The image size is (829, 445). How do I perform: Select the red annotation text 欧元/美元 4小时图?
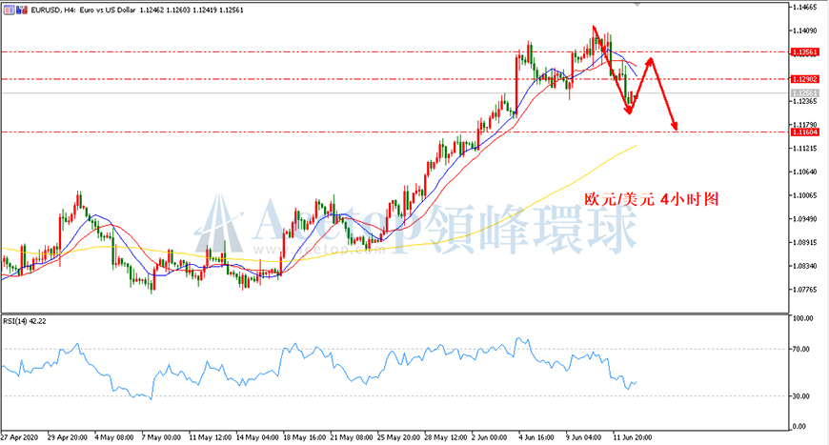point(652,199)
